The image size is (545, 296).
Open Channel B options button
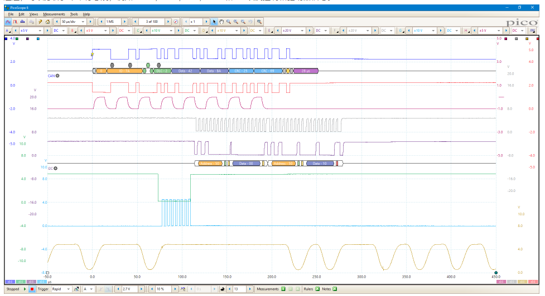click(x=73, y=31)
